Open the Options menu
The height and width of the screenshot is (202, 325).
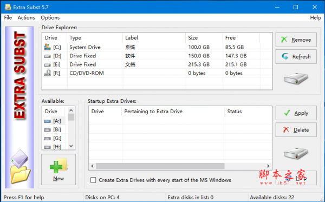(50, 18)
